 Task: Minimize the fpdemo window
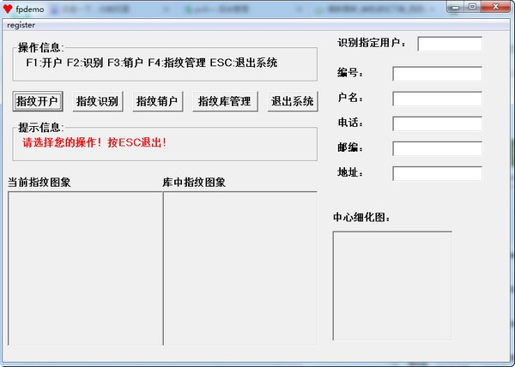point(456,7)
